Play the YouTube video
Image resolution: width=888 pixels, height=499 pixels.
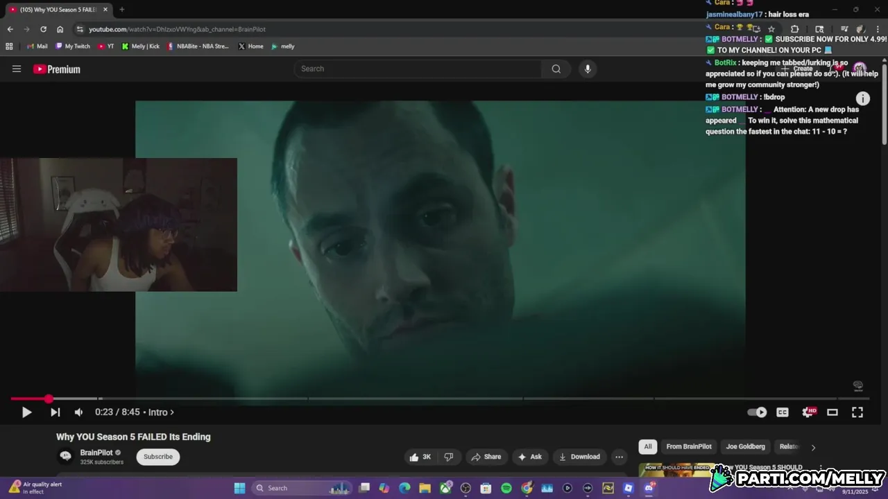[26, 412]
